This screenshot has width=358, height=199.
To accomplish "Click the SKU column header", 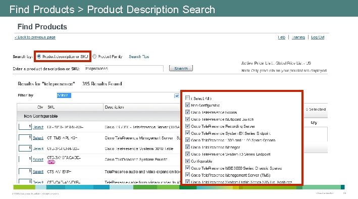I will (x=51, y=107).
